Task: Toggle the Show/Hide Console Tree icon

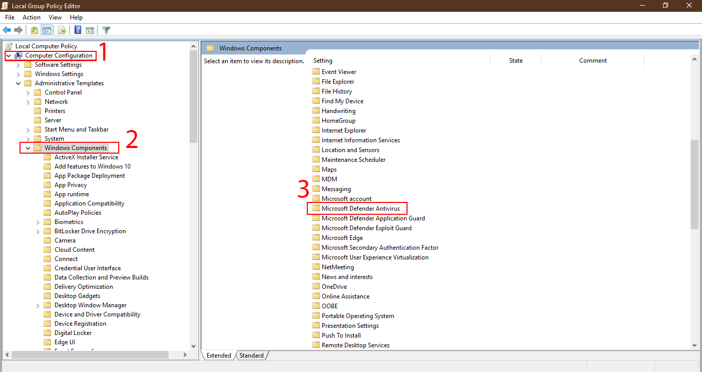Action: coord(47,30)
